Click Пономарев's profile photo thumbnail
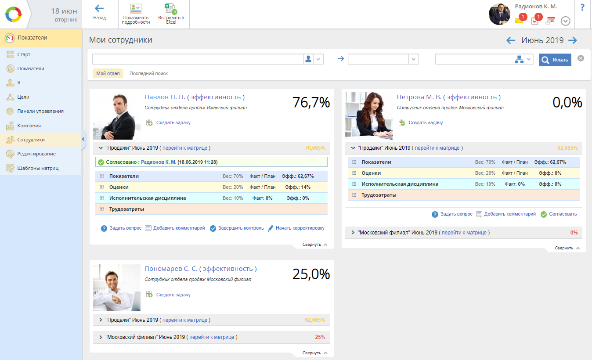The width and height of the screenshot is (592, 360). pyautogui.click(x=117, y=288)
